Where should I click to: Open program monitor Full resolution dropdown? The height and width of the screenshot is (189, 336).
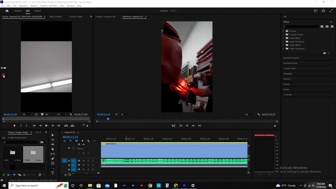(249, 114)
